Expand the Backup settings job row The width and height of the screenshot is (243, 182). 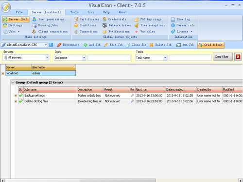16,96
